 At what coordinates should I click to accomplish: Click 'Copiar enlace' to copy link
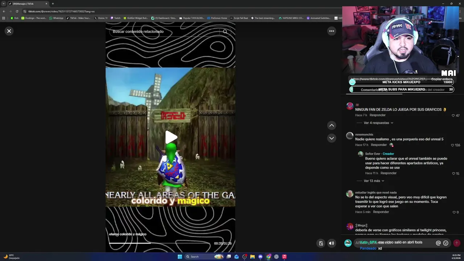442,79
